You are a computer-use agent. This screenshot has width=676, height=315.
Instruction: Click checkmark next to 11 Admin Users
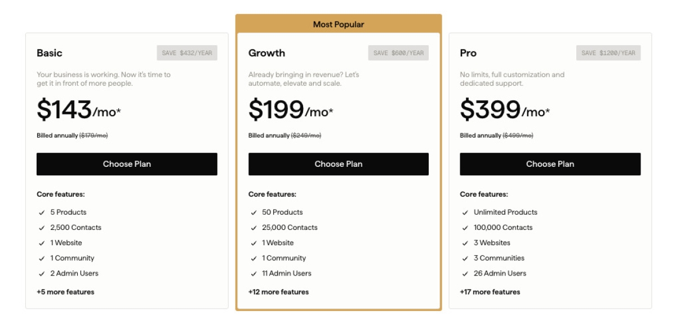(253, 274)
